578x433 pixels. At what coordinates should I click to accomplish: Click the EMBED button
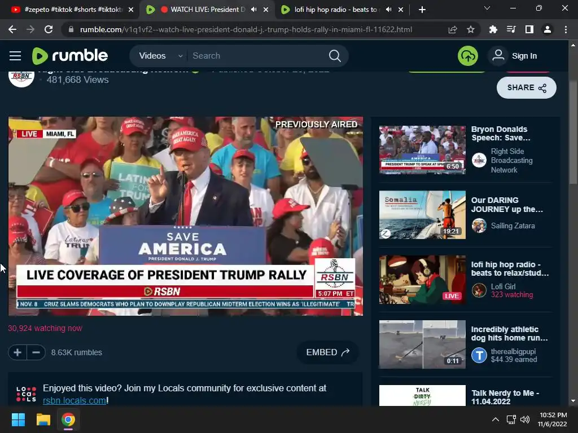point(328,352)
